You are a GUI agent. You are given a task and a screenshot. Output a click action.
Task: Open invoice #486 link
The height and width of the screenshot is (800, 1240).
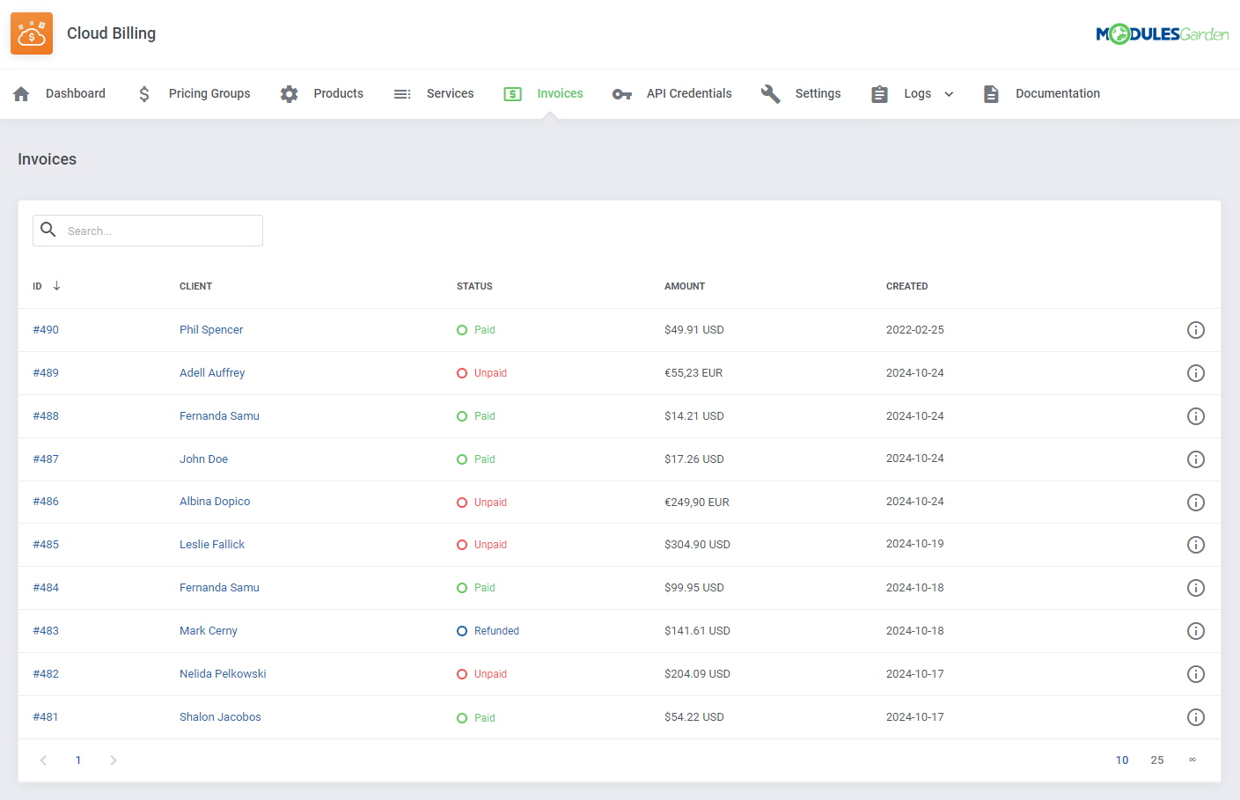46,502
